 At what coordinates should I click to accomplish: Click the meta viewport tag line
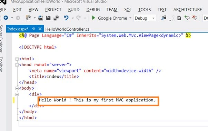click(95, 71)
